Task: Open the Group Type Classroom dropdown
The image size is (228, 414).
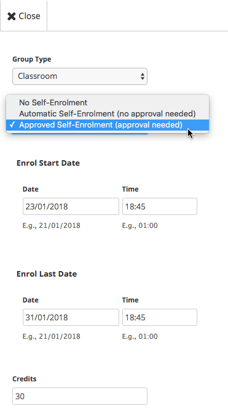Action: pos(80,76)
